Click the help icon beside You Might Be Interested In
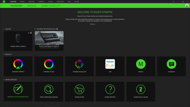Image resolution: width=190 pixels, height=107 pixels. (x=57, y=29)
